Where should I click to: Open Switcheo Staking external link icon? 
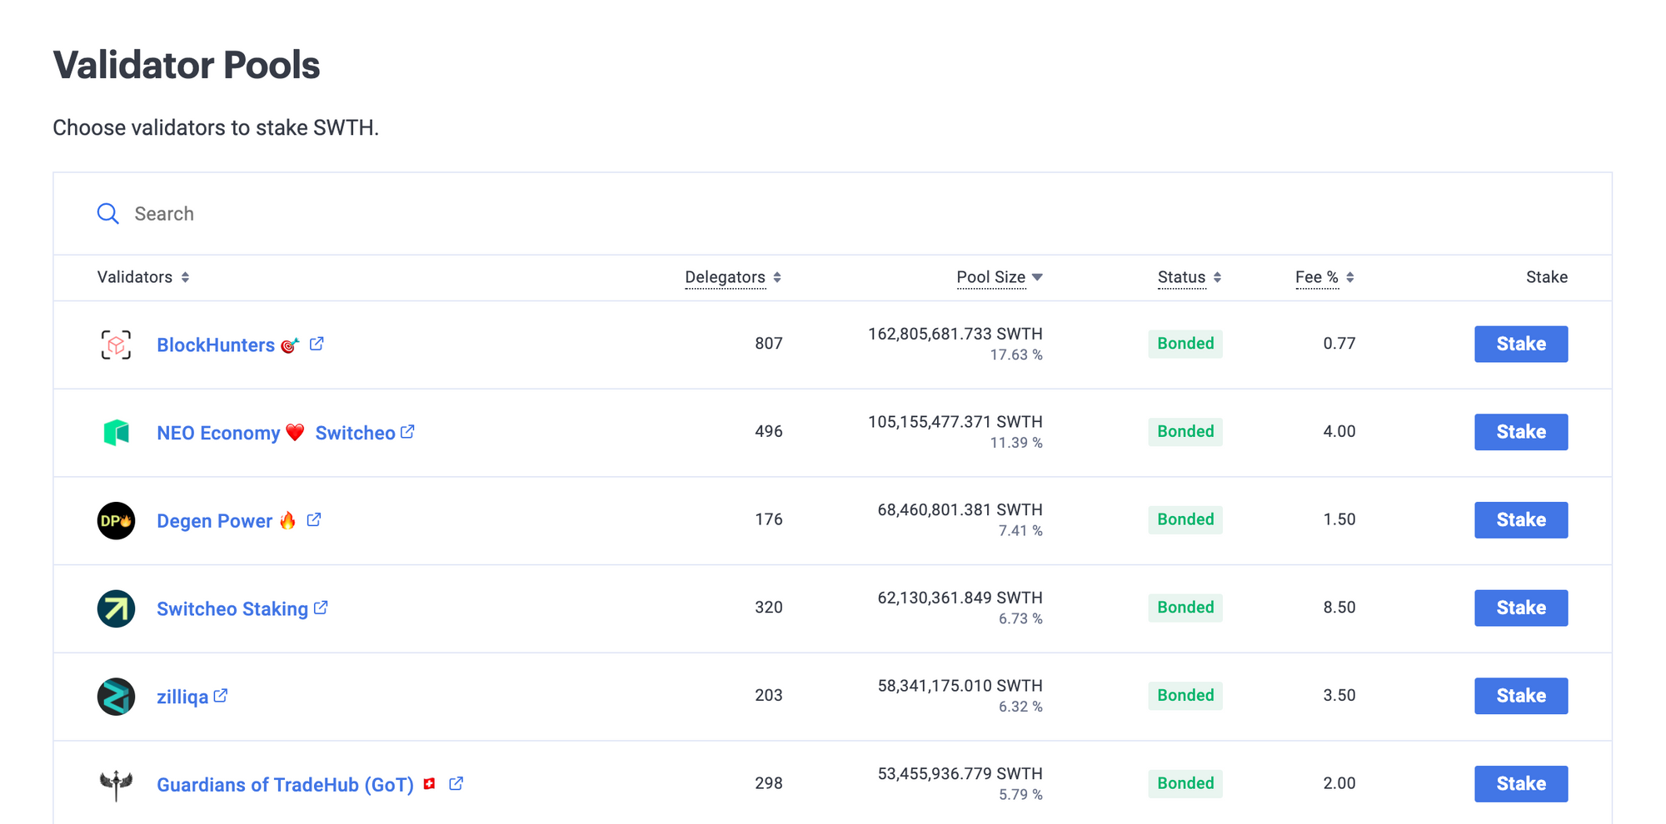(x=321, y=608)
